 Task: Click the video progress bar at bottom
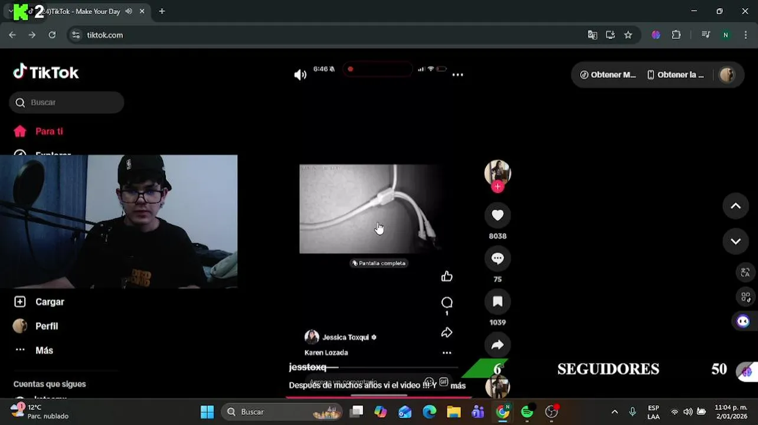tap(378, 397)
